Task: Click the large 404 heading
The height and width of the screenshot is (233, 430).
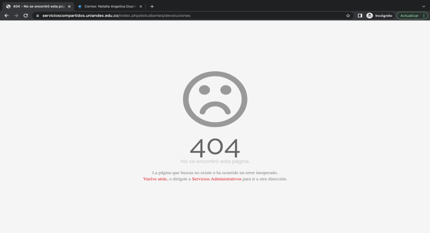Action: pos(215,148)
